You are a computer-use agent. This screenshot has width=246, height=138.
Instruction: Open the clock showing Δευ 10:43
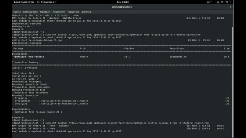123,2
